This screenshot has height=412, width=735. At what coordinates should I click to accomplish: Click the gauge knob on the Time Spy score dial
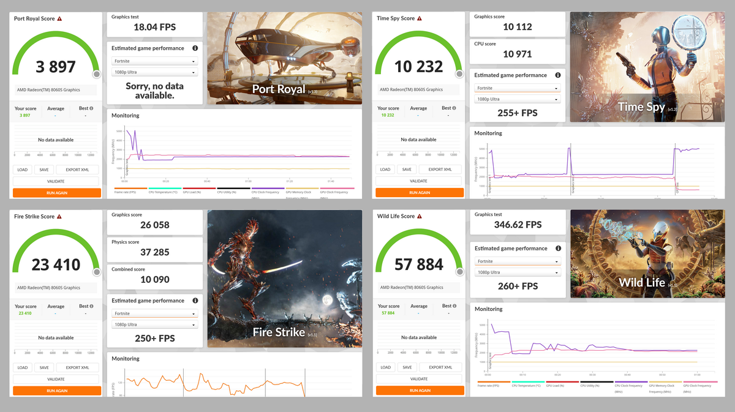pos(459,74)
